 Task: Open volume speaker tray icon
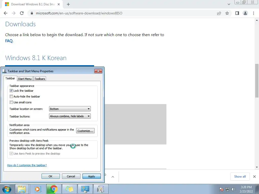[233, 189]
